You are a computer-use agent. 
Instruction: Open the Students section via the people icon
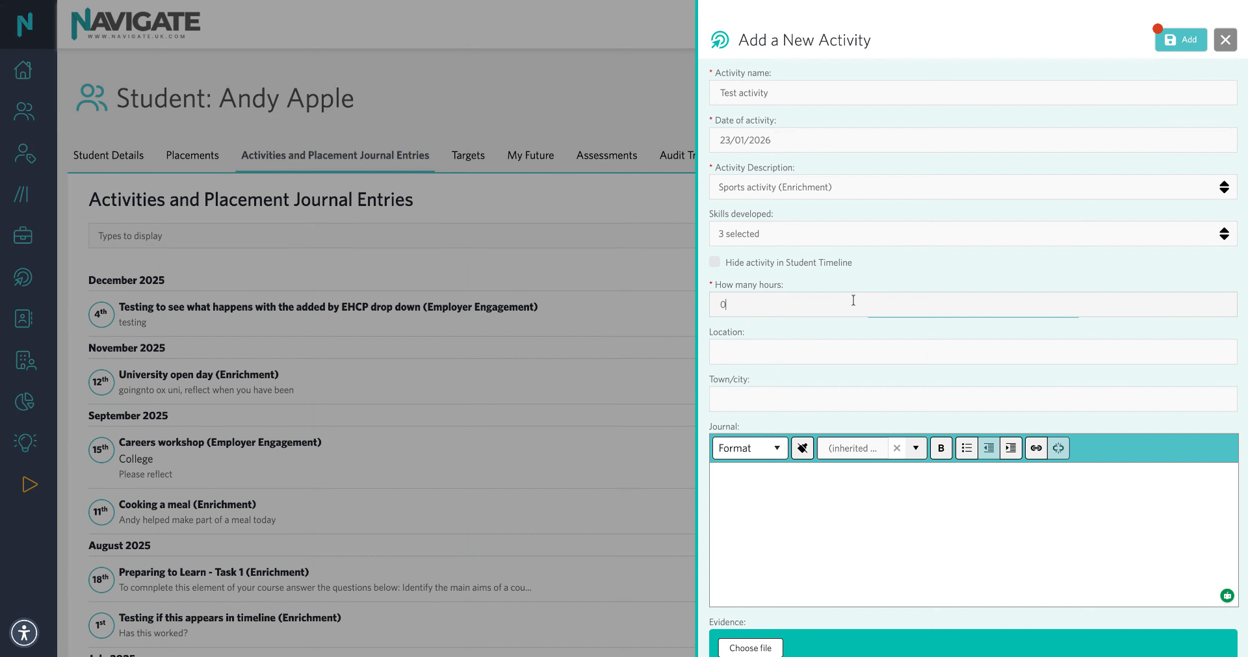tap(23, 111)
